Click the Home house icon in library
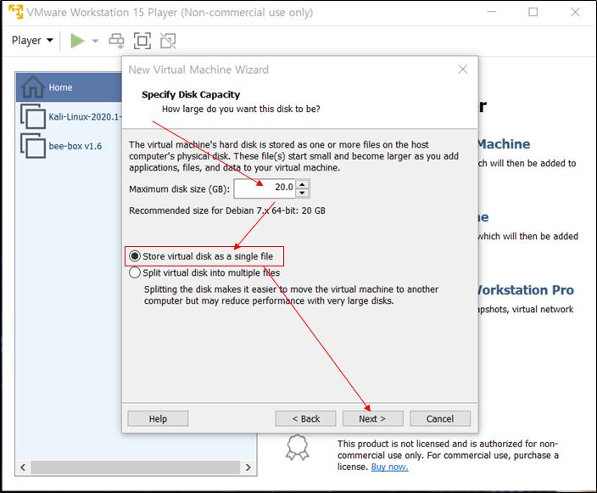The image size is (597, 493). 33,87
